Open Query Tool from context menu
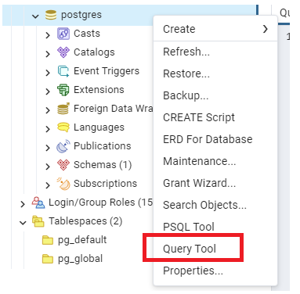300x294 pixels. click(x=215, y=249)
